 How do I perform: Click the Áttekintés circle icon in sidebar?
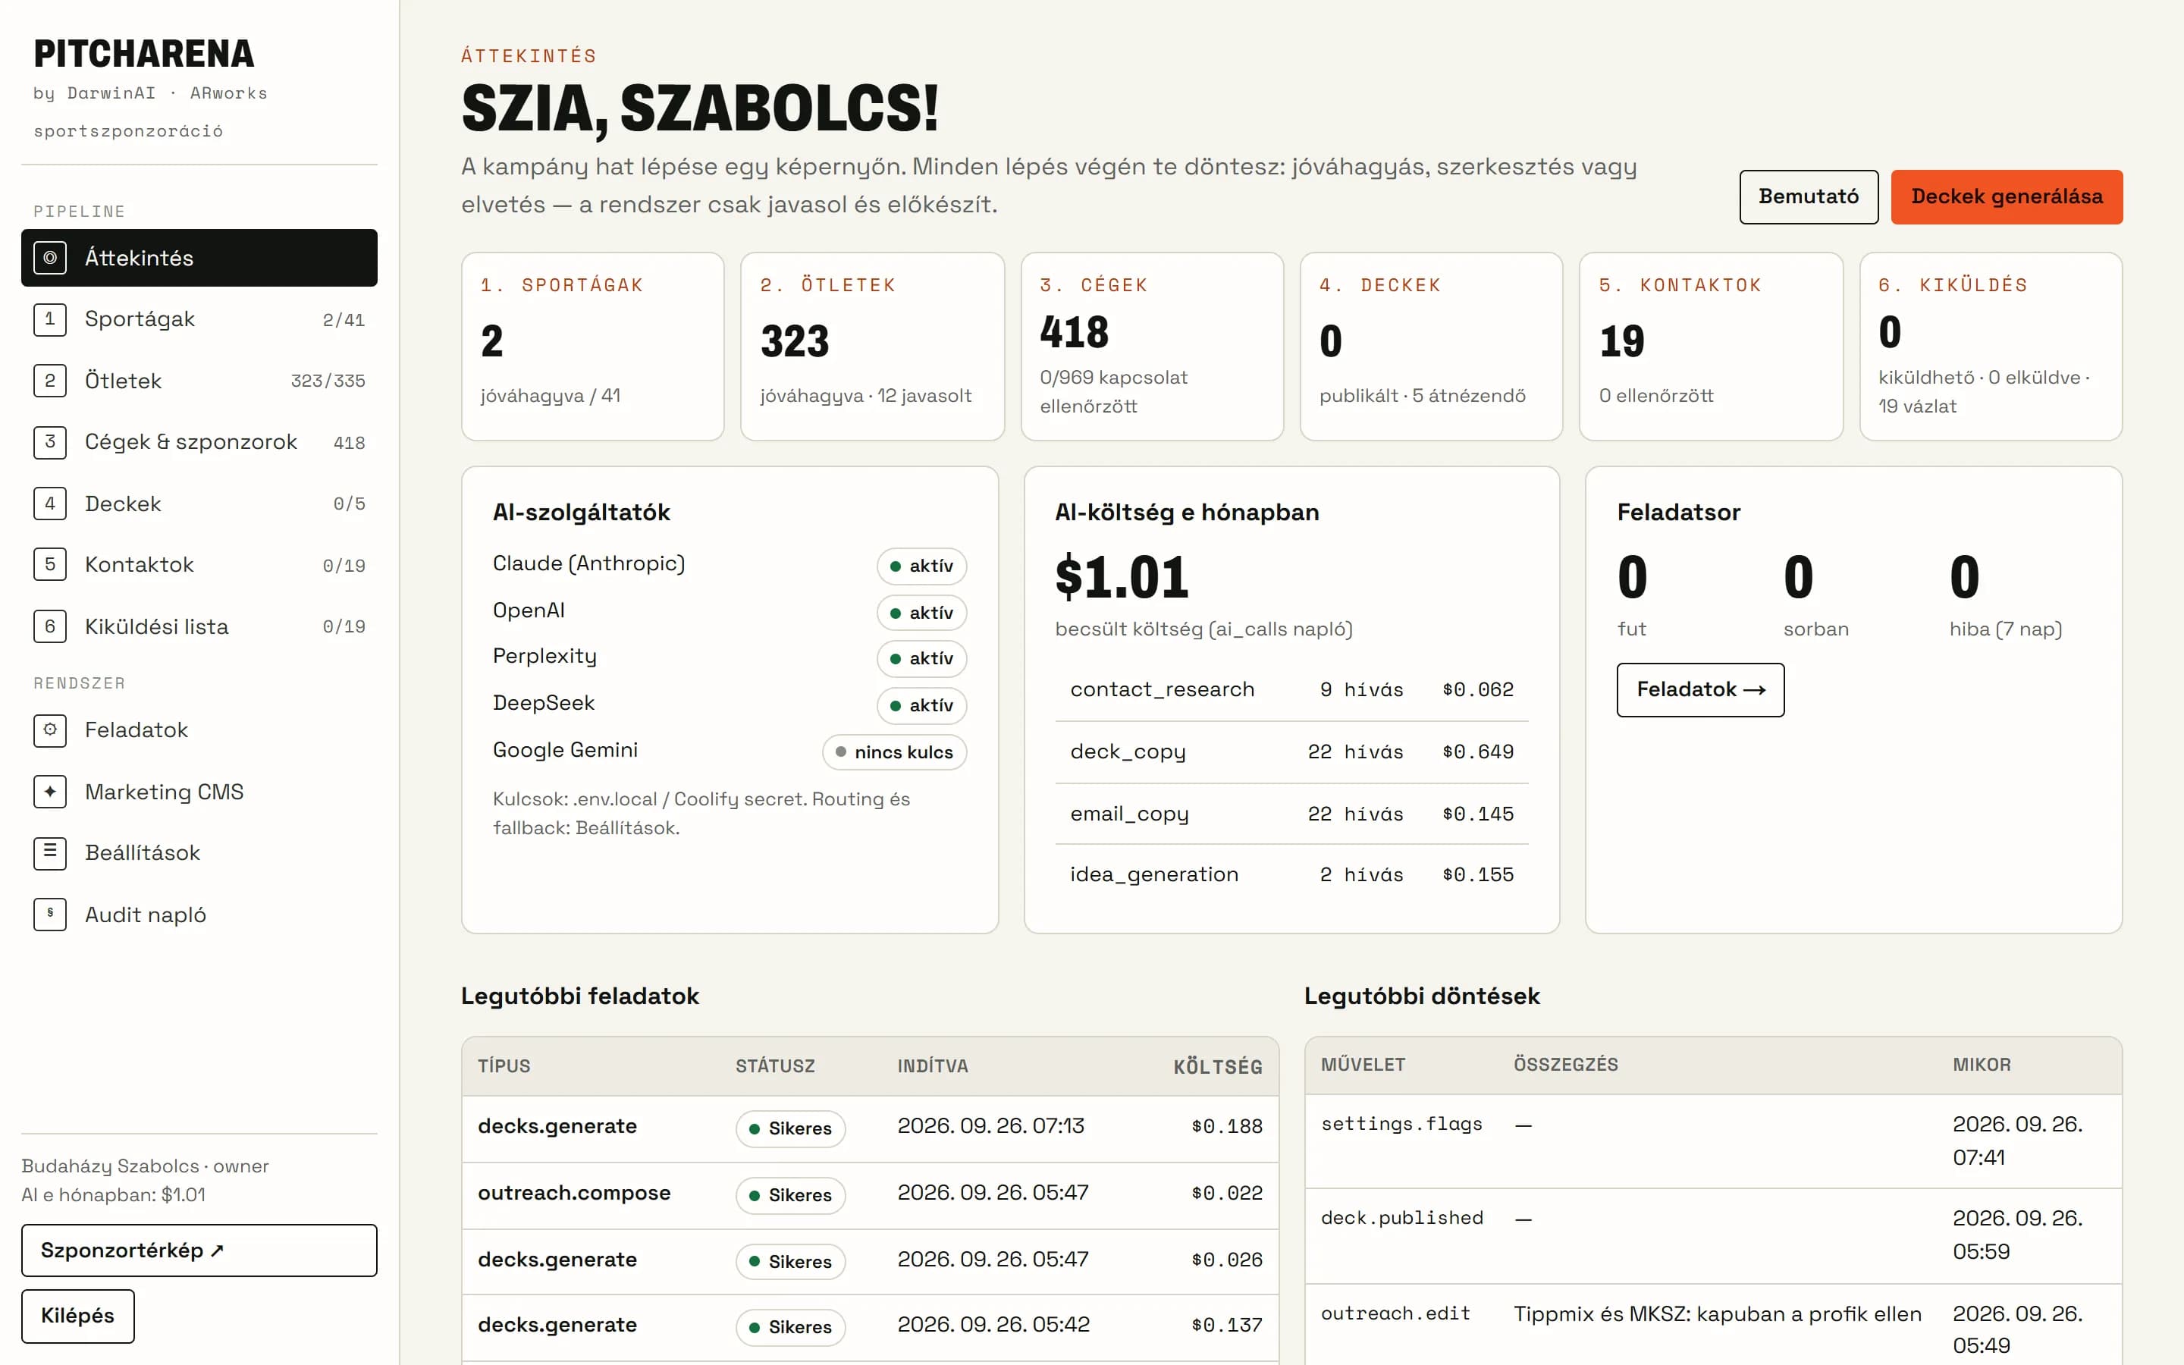pos(49,258)
